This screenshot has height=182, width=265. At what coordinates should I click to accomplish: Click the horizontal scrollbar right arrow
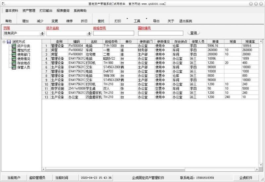257,169
